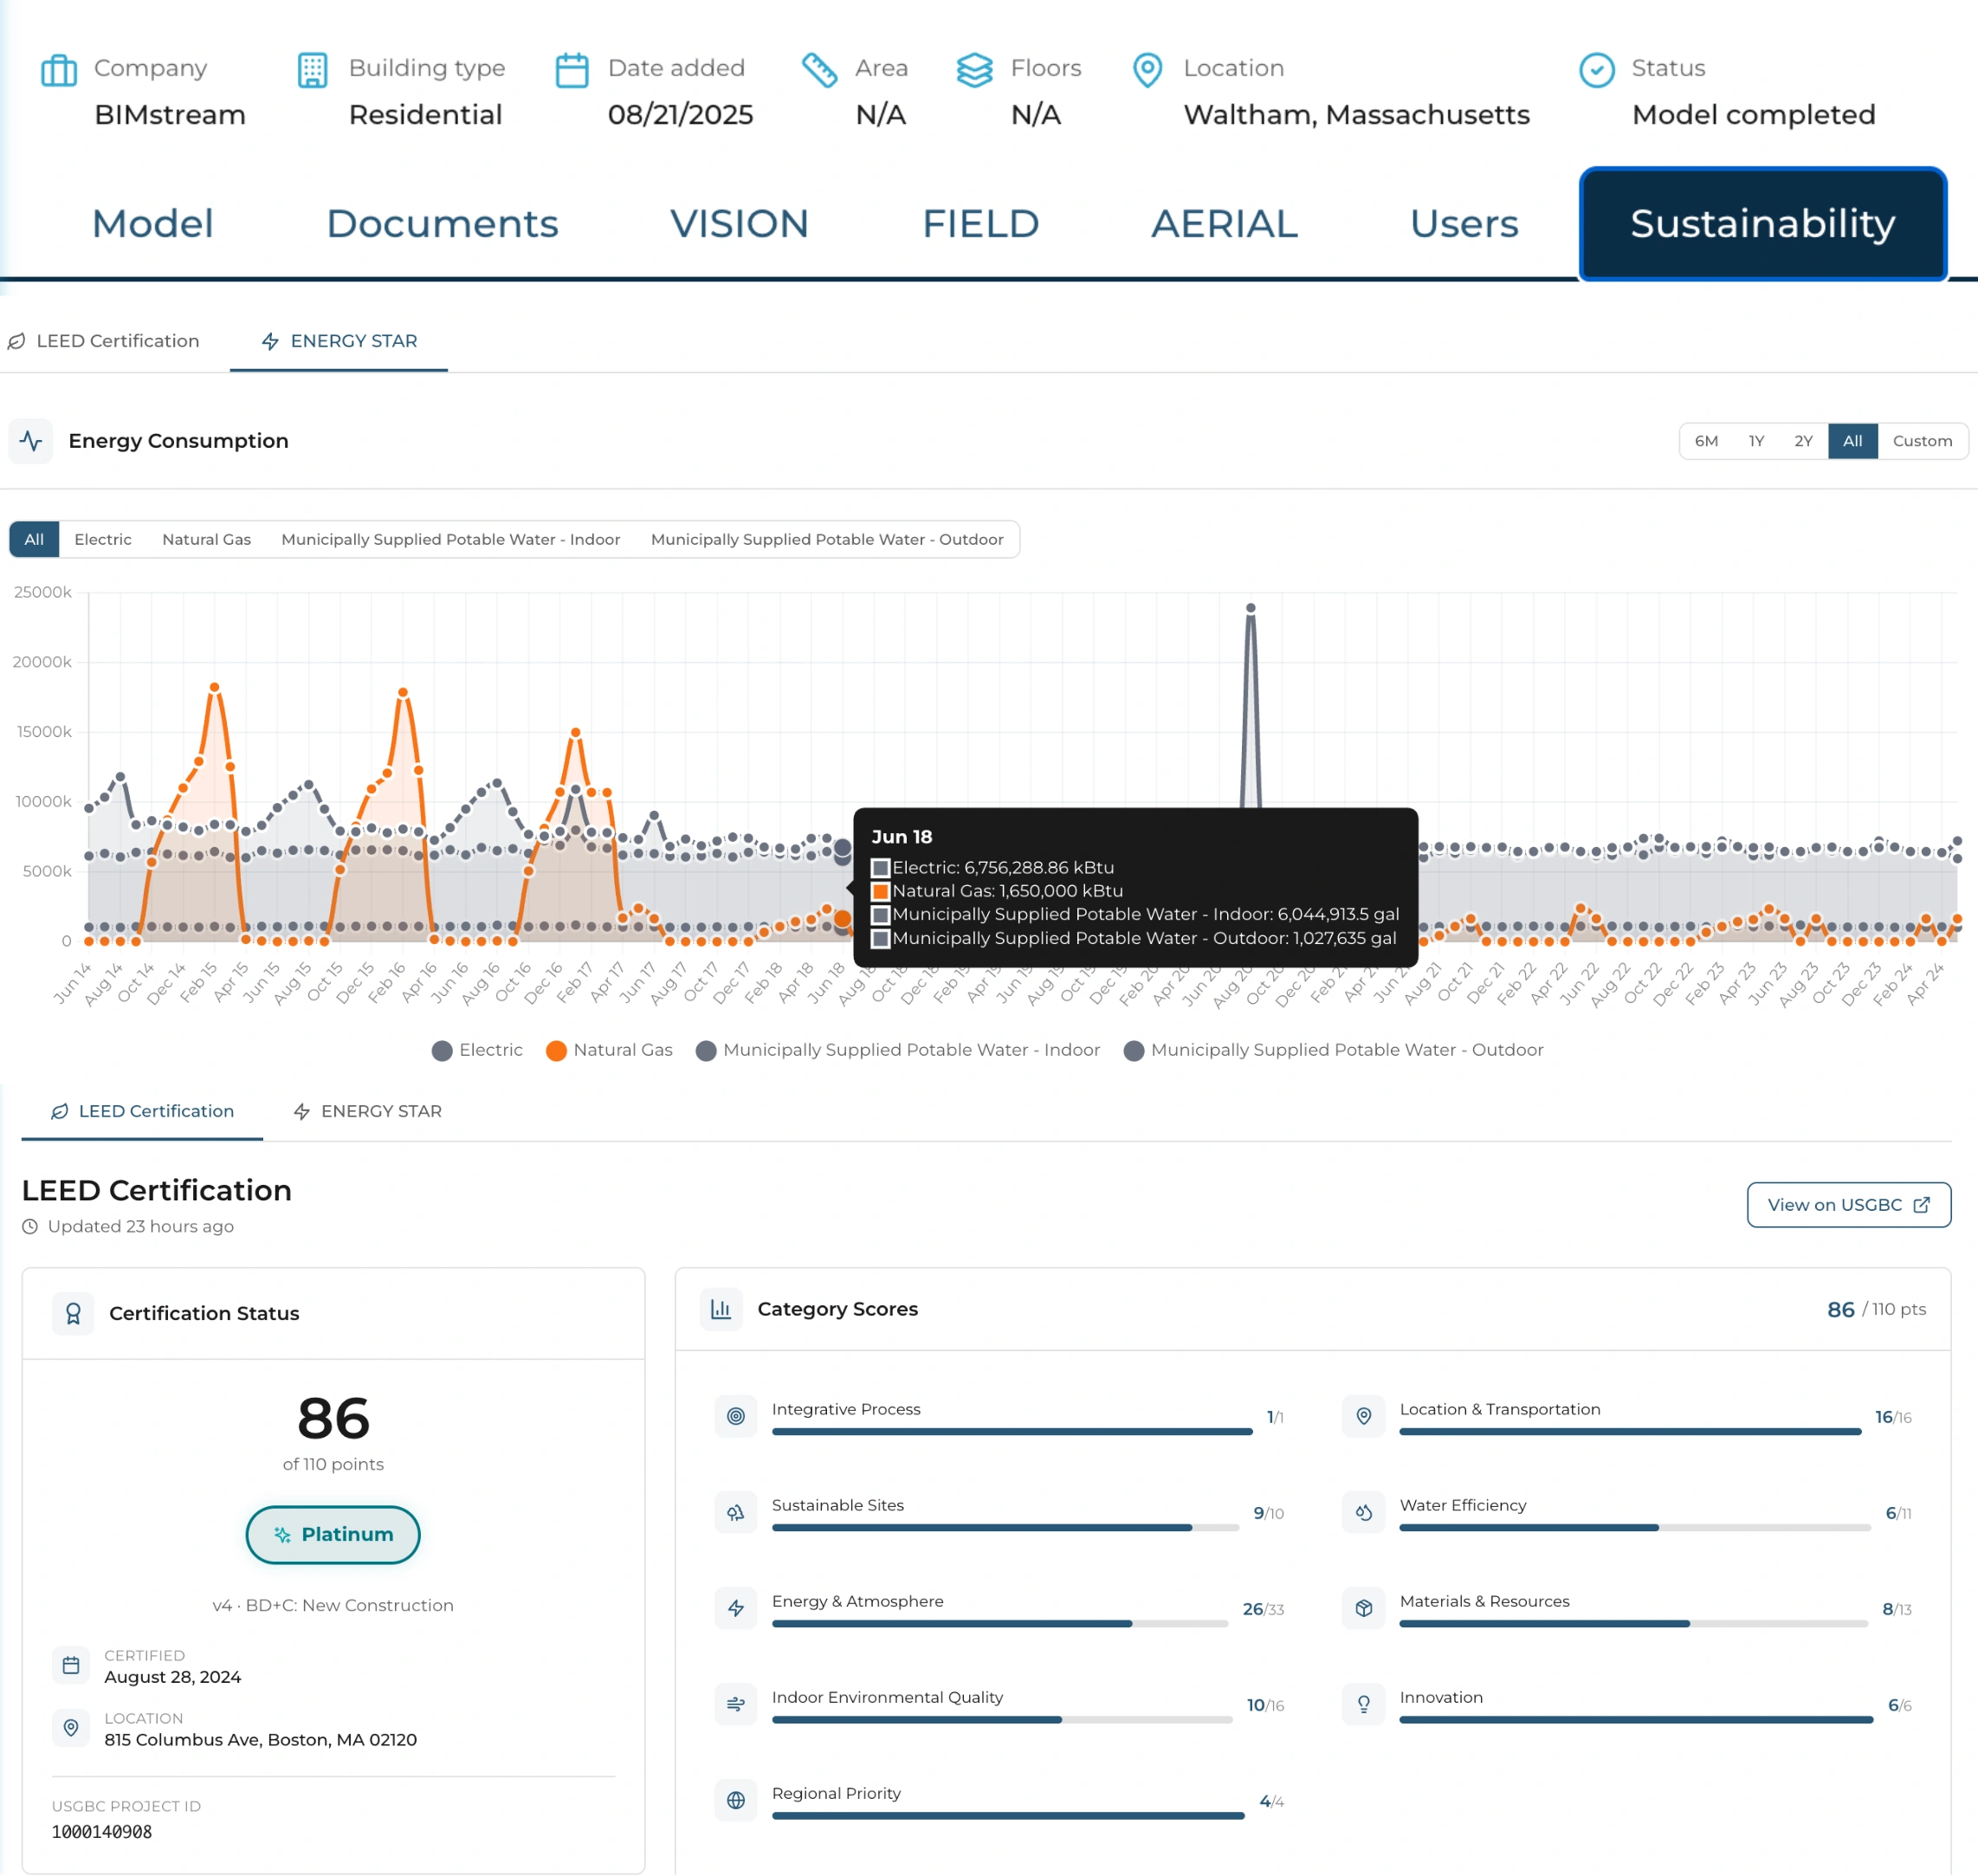Open the AERIAL tab
Screen dimensions: 1978x1876
click(1224, 224)
